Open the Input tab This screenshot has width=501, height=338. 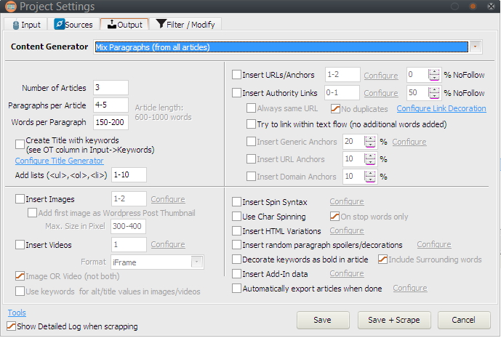click(x=26, y=25)
